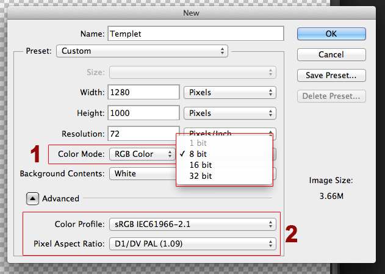The width and height of the screenshot is (385, 274).
Task: Click the Name text field
Action: click(x=195, y=34)
